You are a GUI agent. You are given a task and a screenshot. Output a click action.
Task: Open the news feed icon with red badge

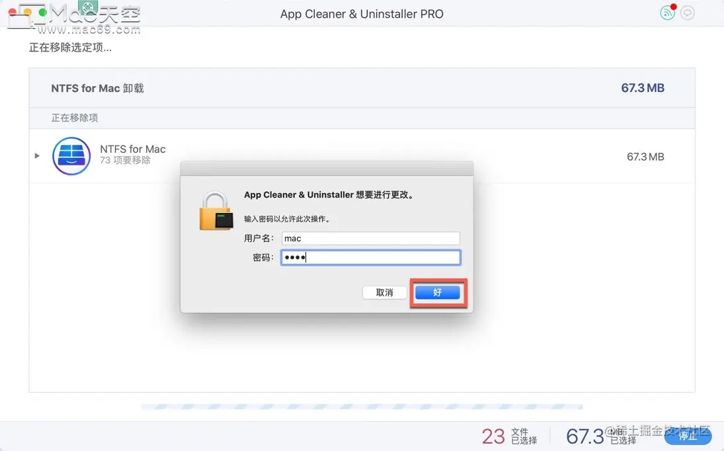click(668, 12)
